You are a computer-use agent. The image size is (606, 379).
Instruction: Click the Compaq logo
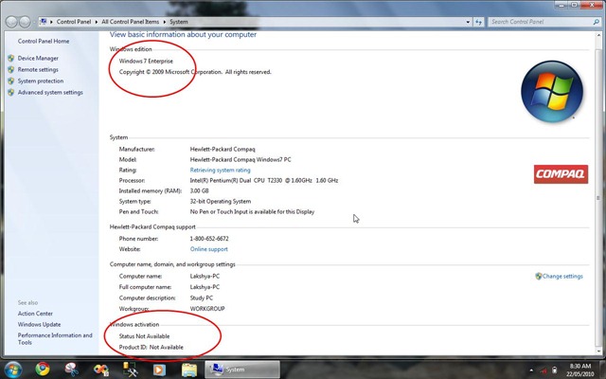coord(561,174)
